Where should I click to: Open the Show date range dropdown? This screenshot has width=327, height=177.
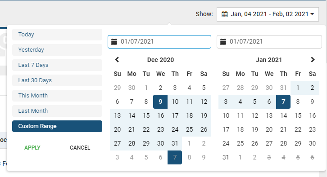pos(268,14)
